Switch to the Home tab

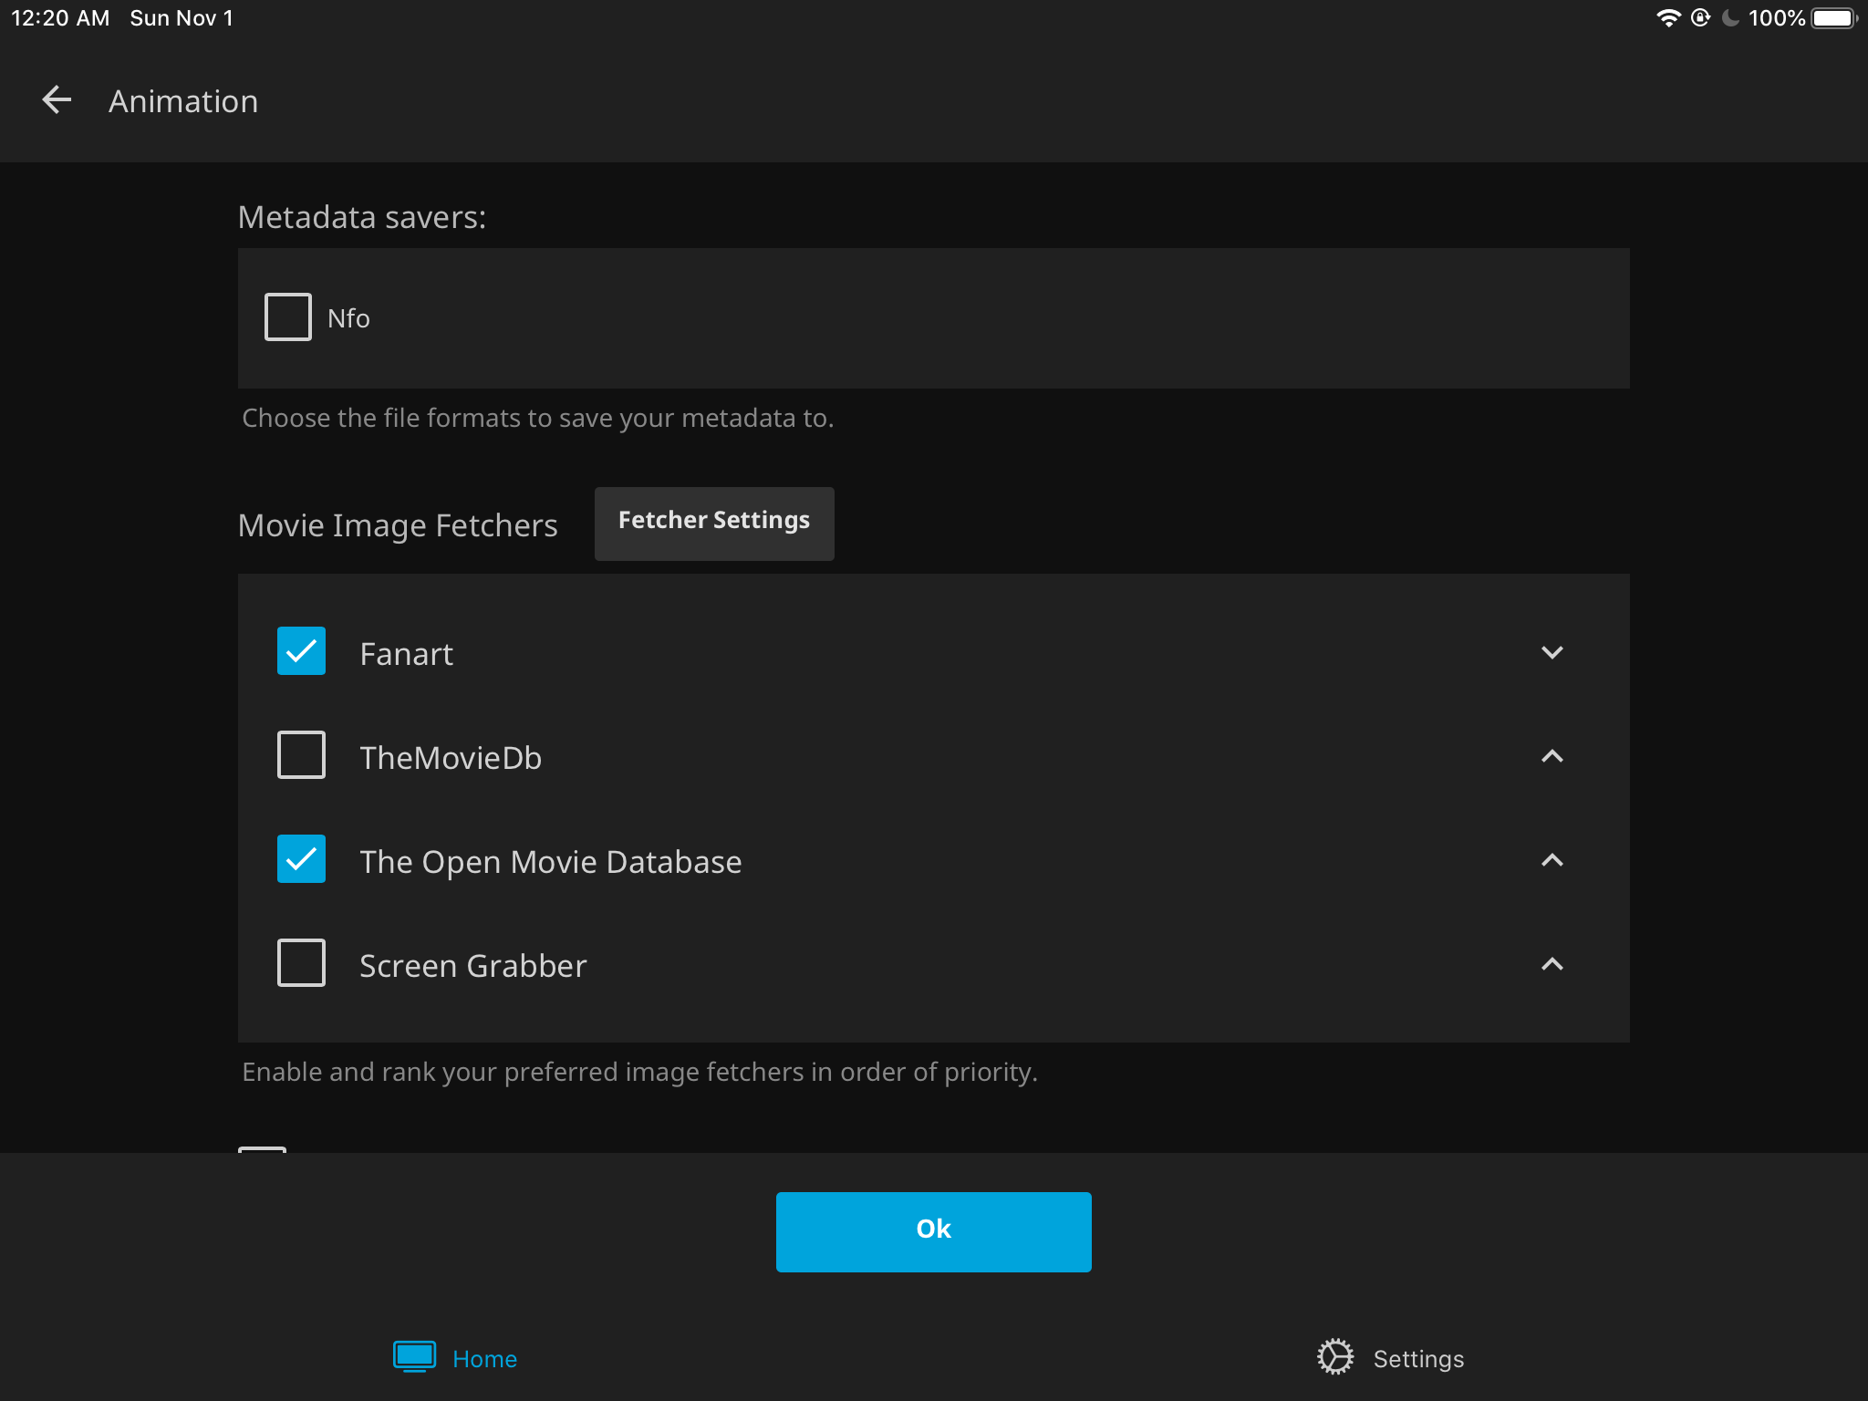(x=456, y=1358)
